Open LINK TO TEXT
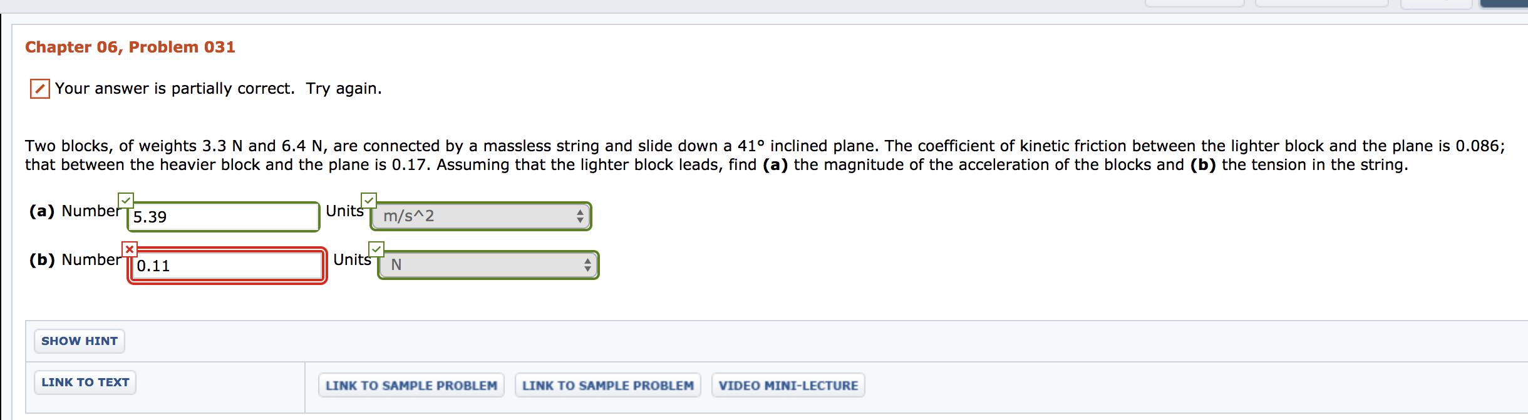 pos(84,382)
